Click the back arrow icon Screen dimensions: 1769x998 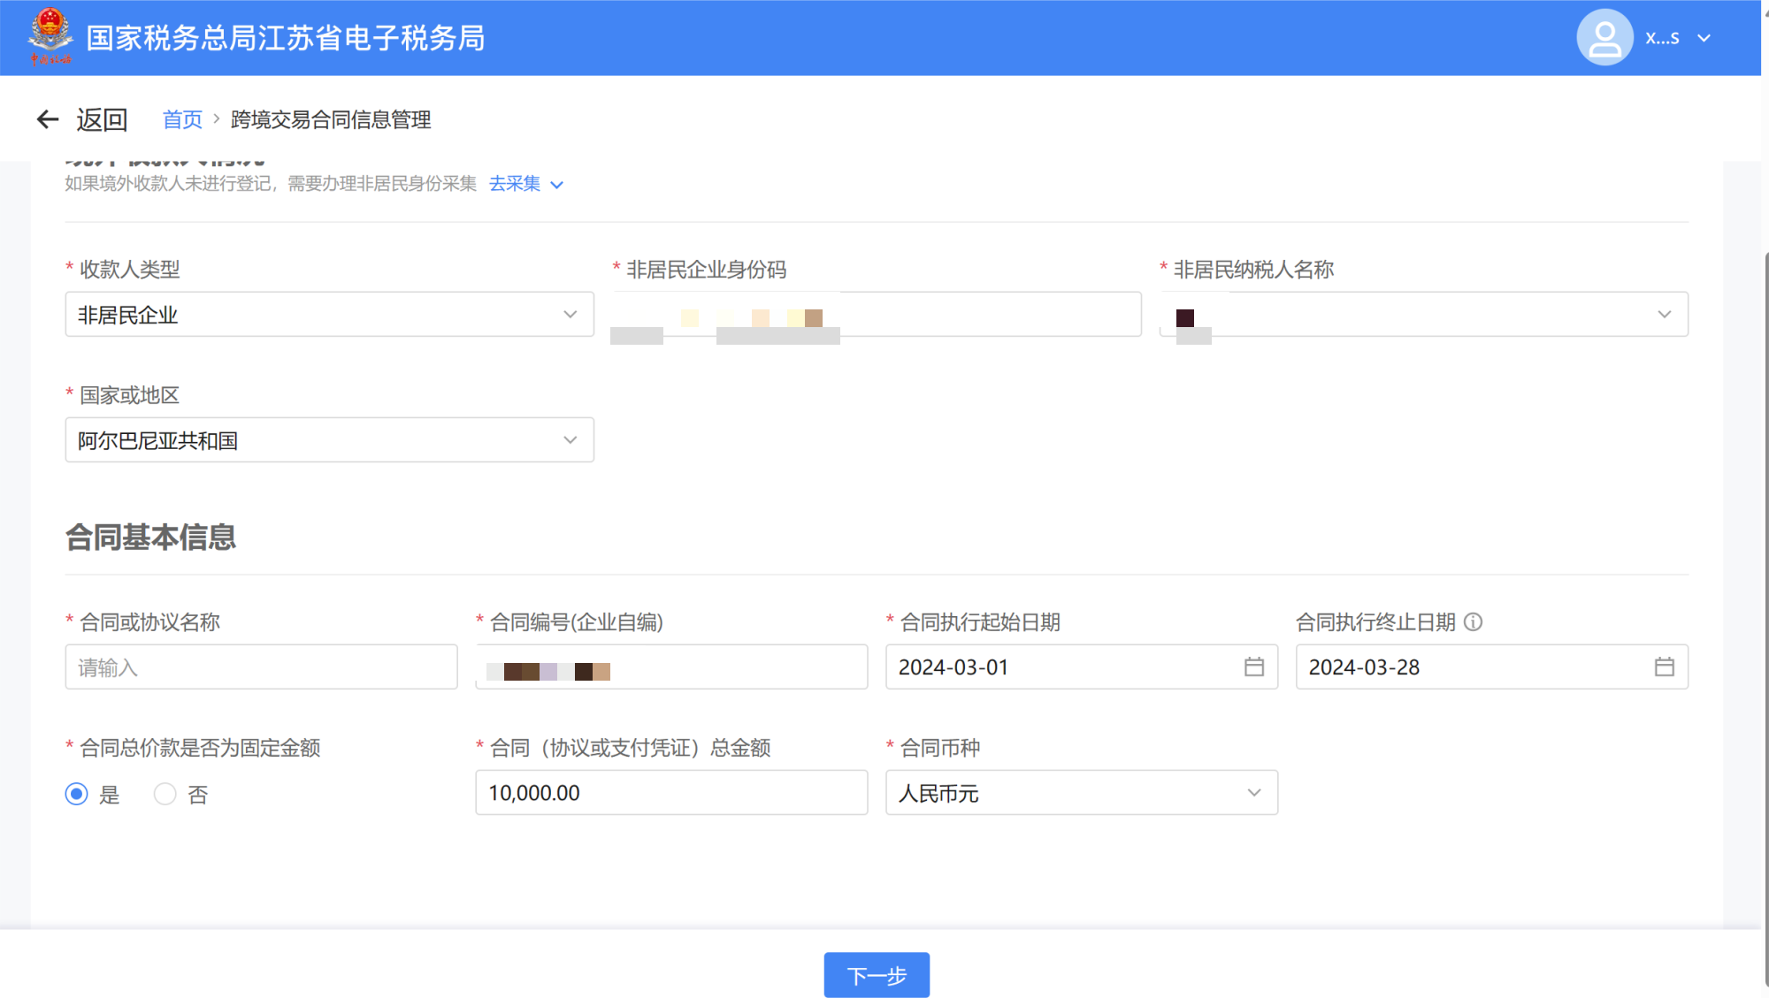(x=47, y=119)
